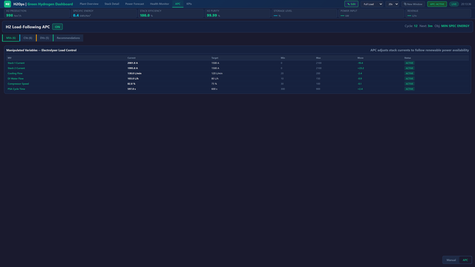Toggle the H2 Load-Following APC ON switch

click(x=57, y=27)
